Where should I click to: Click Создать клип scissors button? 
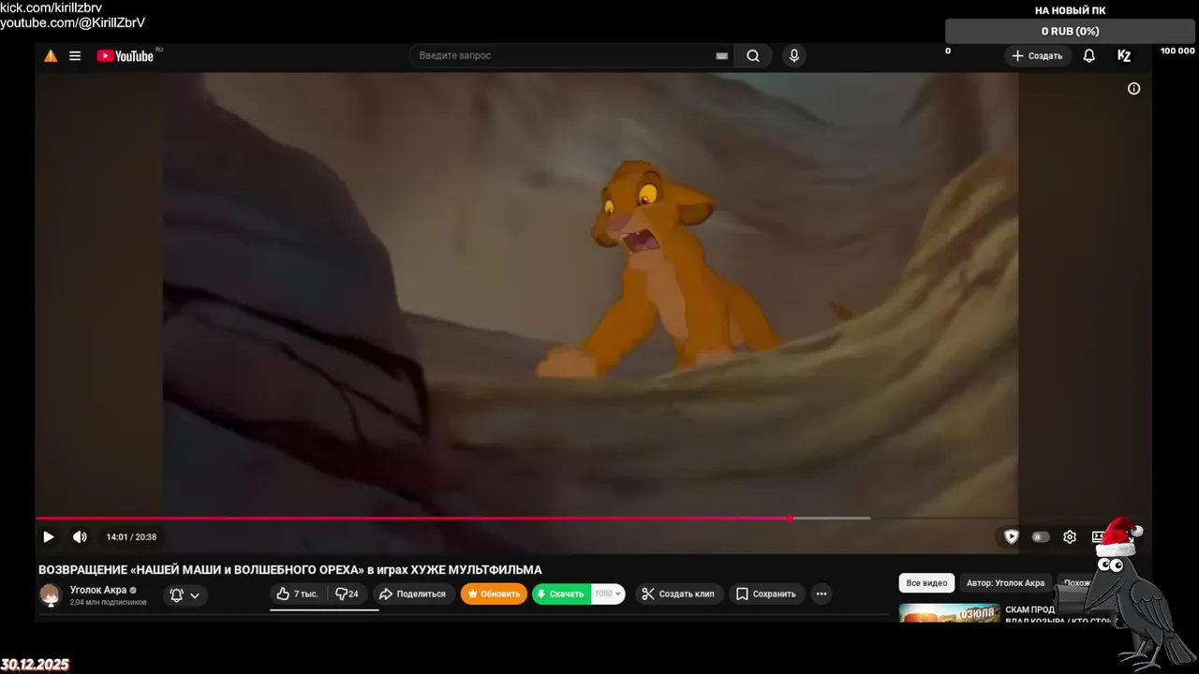(678, 594)
